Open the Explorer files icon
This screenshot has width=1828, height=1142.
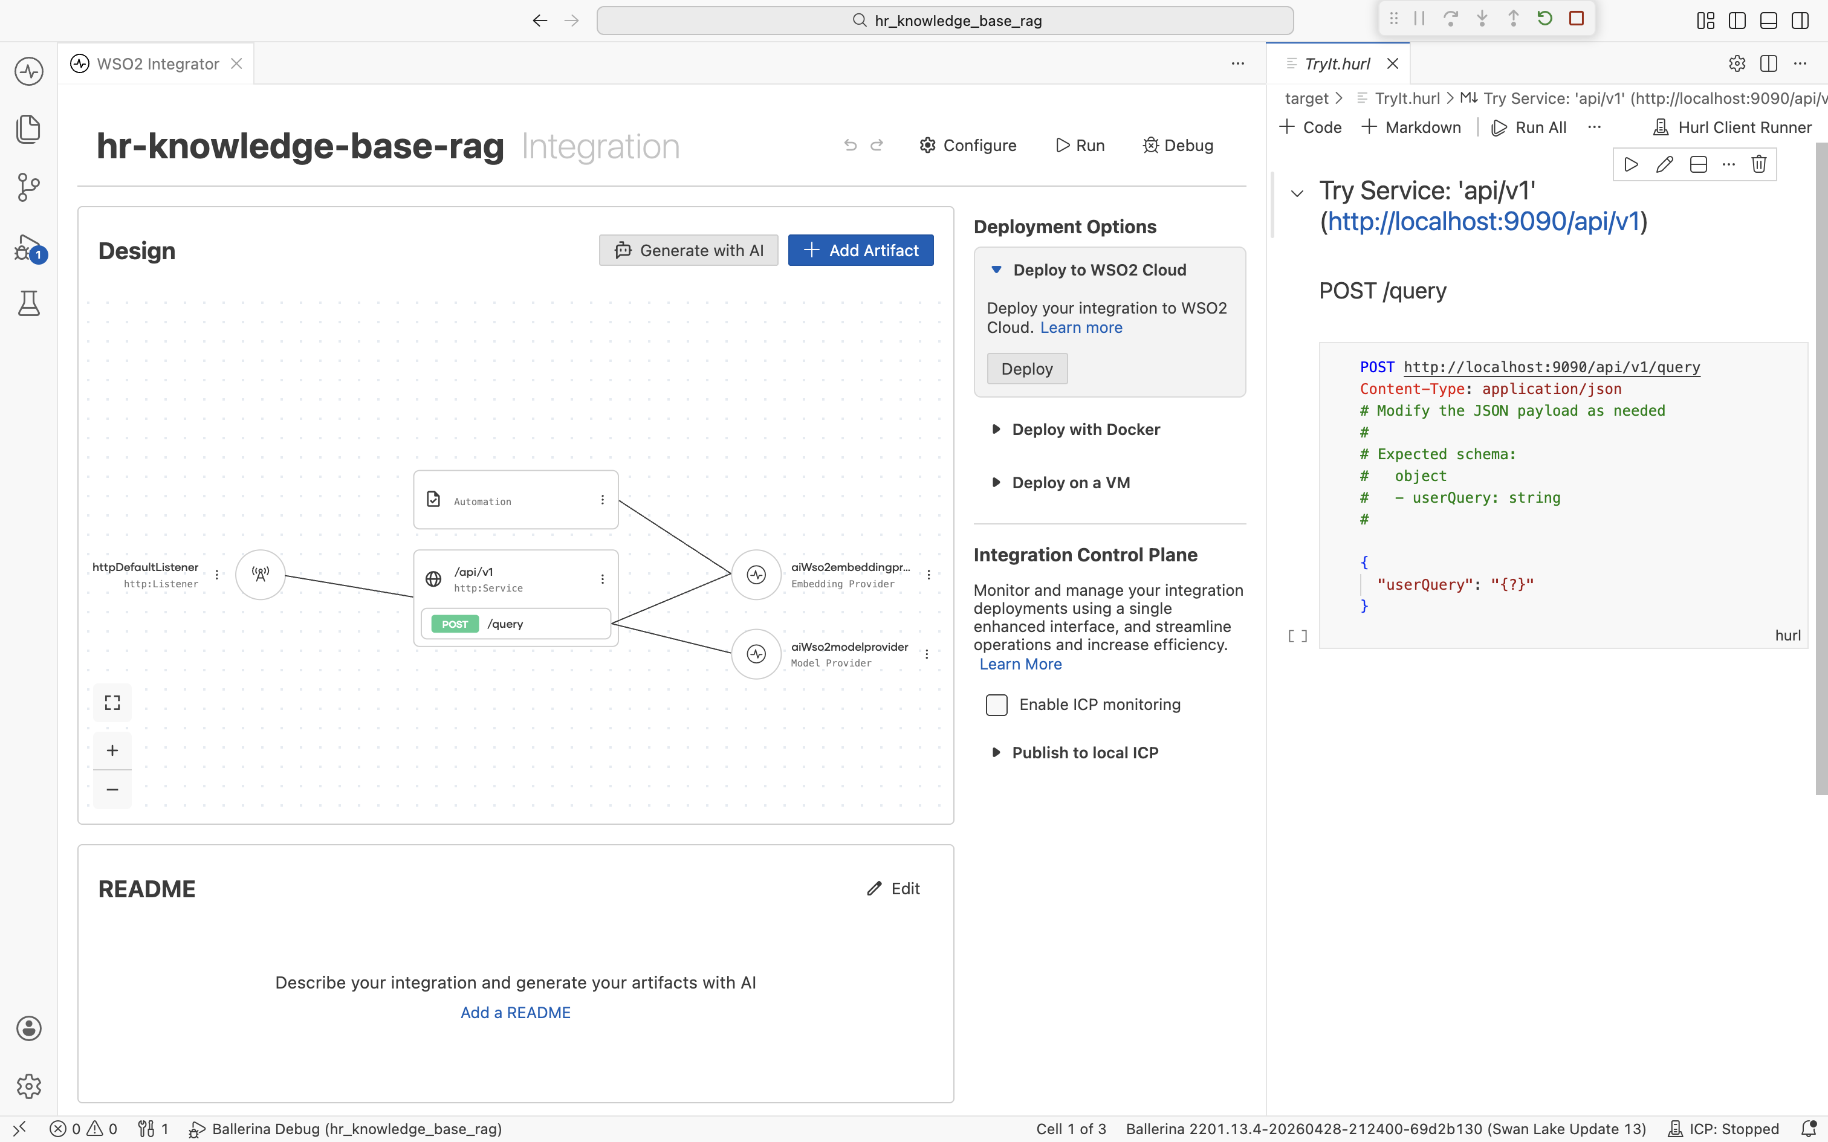point(28,129)
